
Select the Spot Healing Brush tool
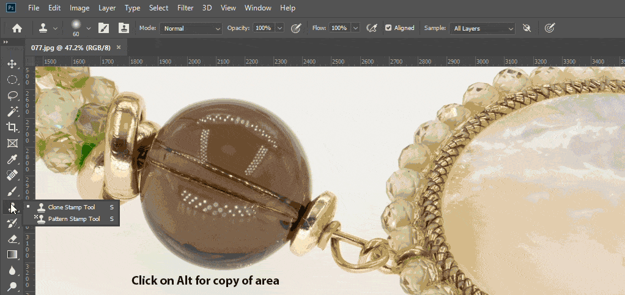12,175
